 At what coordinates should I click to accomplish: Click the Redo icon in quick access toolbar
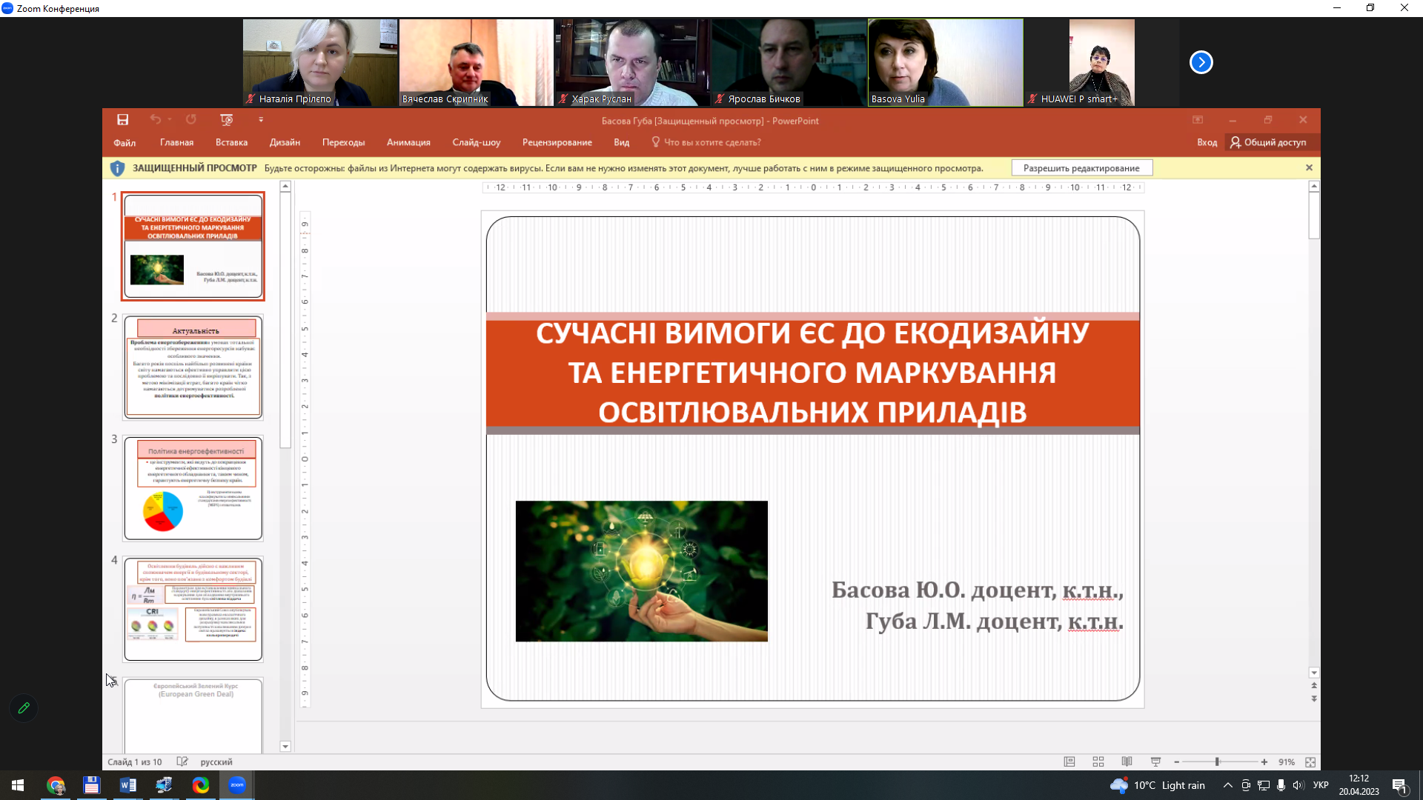point(191,119)
